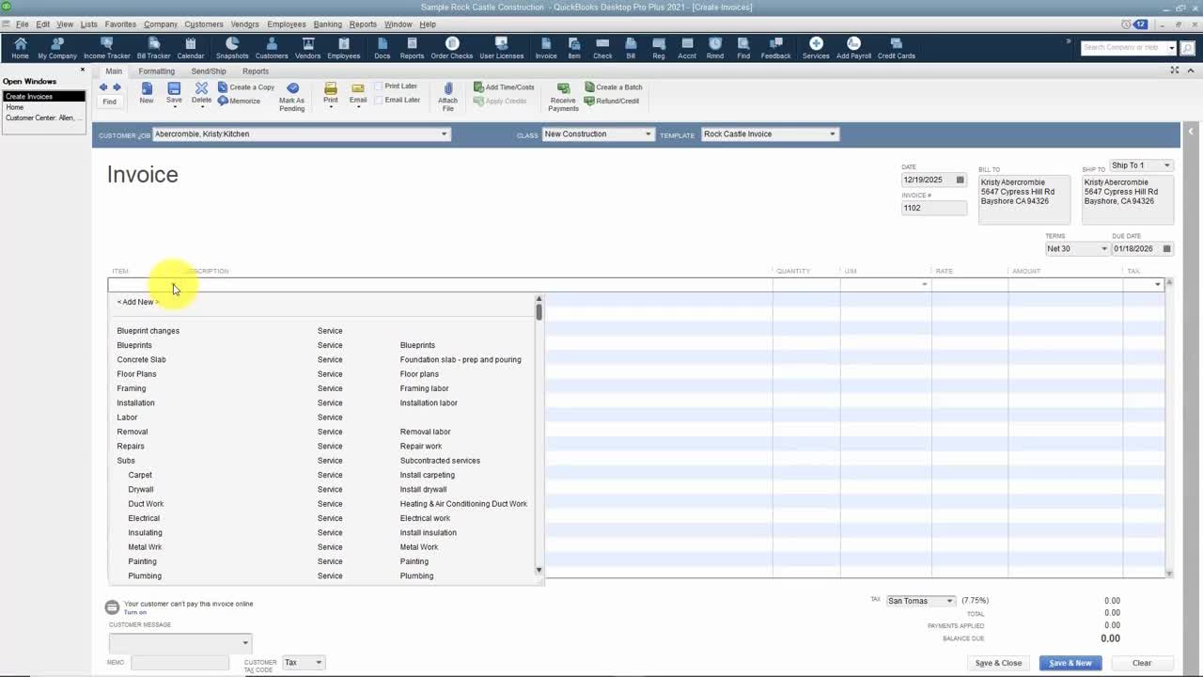Click the Invoice # input field

[933, 208]
